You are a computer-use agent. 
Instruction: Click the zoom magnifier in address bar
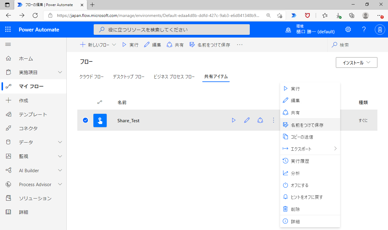268,15
